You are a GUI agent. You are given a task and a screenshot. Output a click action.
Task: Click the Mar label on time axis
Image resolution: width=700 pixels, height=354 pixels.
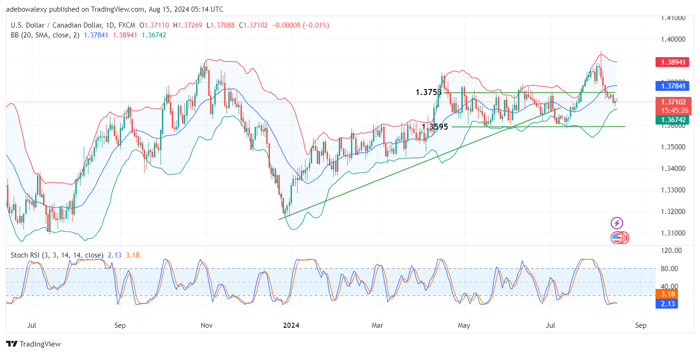click(378, 325)
